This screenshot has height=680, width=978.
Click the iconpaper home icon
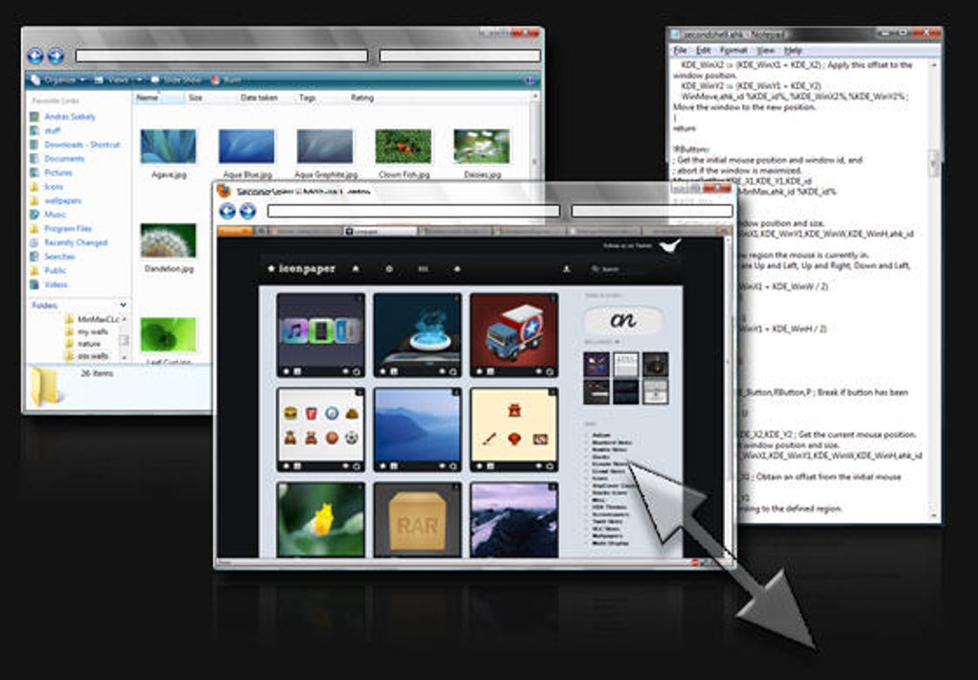pyautogui.click(x=356, y=268)
